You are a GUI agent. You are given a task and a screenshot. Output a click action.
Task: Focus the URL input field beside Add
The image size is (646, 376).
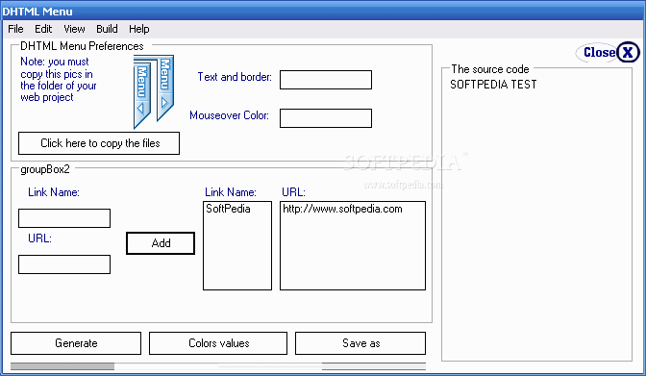point(64,264)
